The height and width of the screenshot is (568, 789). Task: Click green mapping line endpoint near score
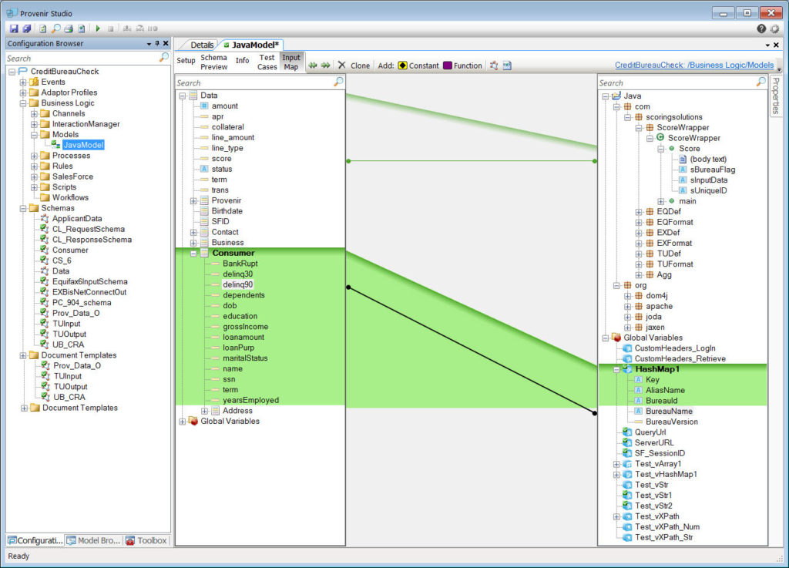point(348,161)
